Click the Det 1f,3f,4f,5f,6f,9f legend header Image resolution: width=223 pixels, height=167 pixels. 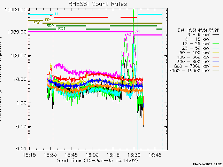coord(198,30)
